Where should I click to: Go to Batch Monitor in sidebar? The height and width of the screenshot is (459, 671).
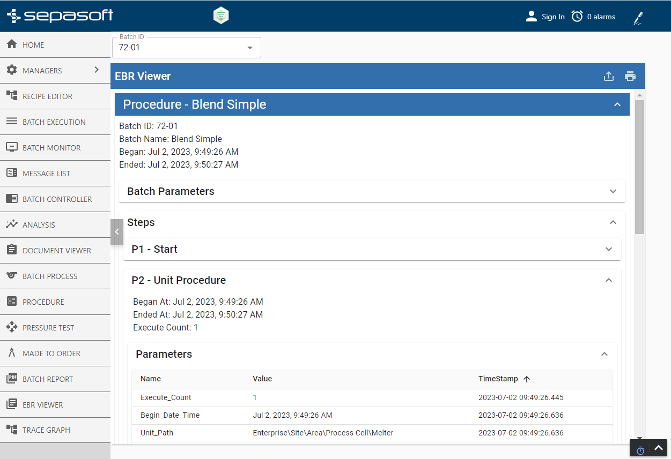pos(51,148)
